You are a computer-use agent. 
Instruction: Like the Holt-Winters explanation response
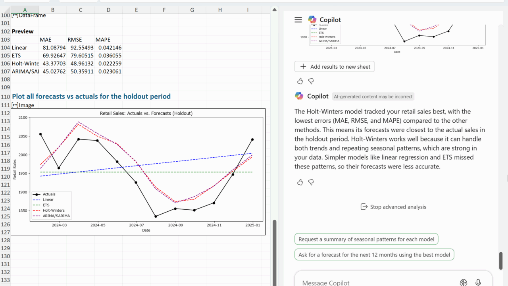point(300,182)
